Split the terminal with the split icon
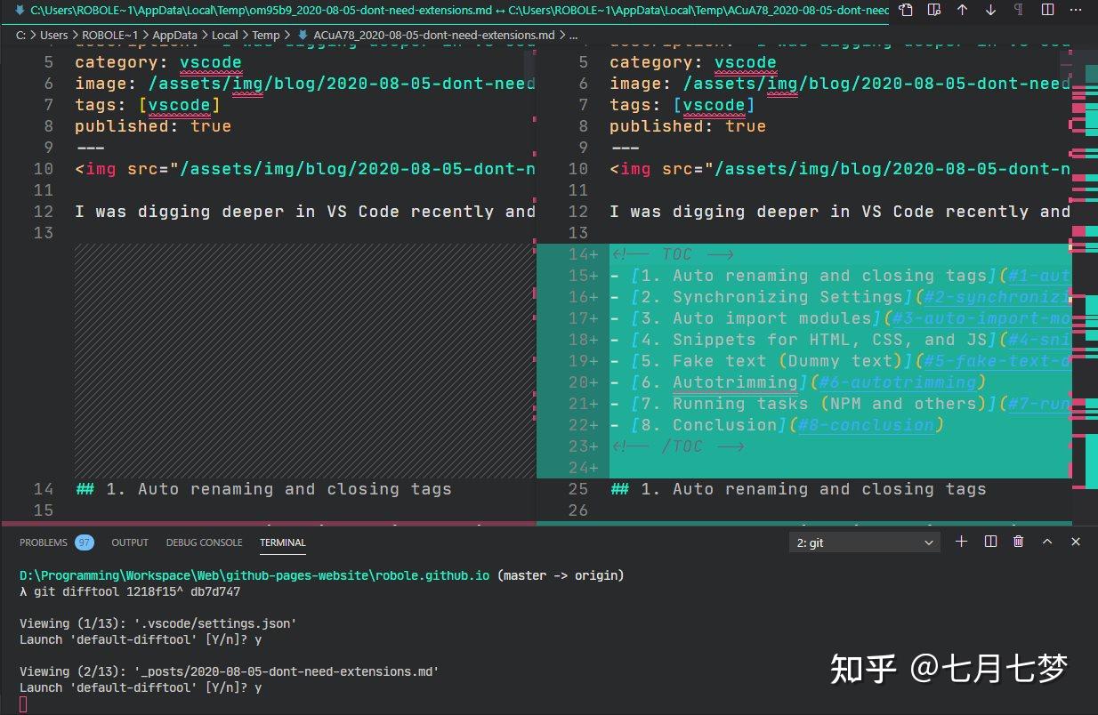Image resolution: width=1098 pixels, height=715 pixels. tap(990, 542)
